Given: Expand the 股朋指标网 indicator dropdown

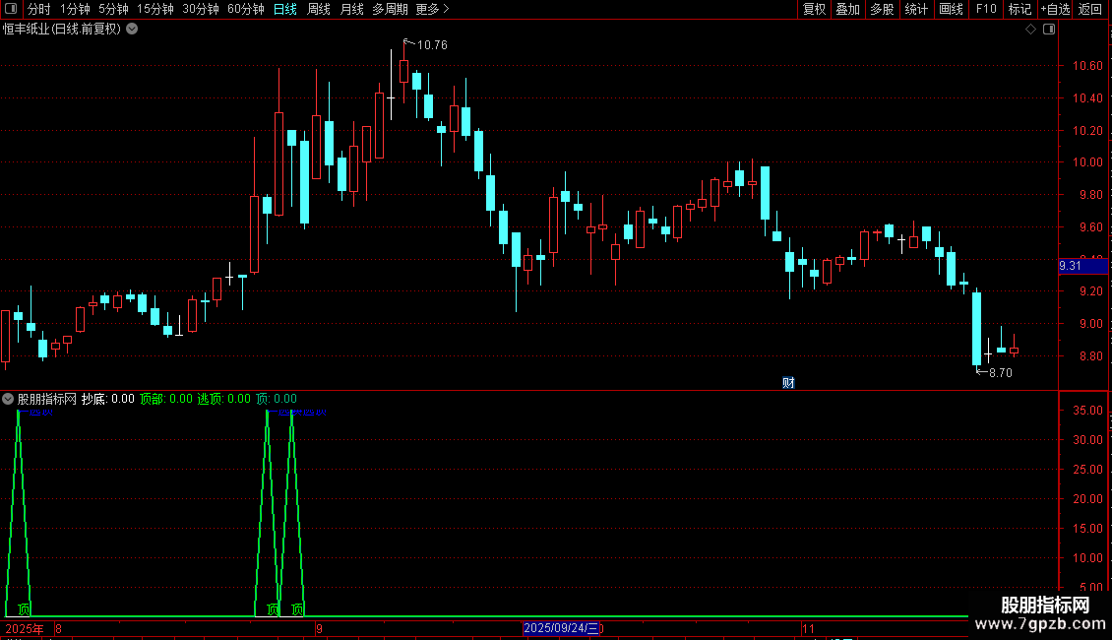Looking at the screenshot, I should click(x=8, y=399).
